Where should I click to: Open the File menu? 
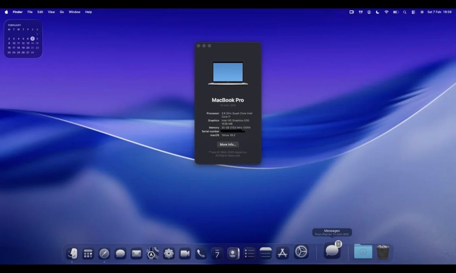(x=30, y=12)
